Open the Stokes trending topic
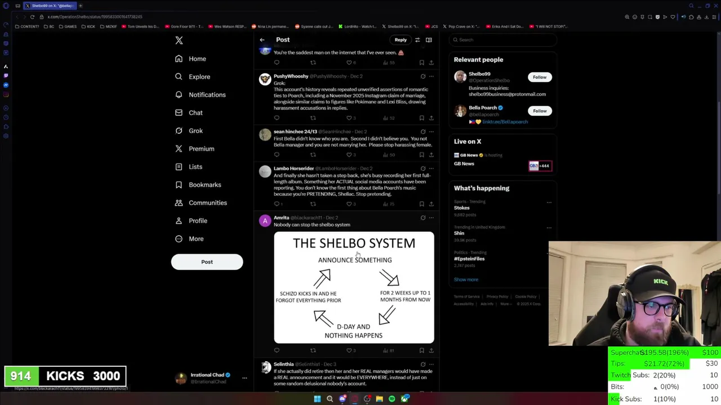 (x=461, y=208)
